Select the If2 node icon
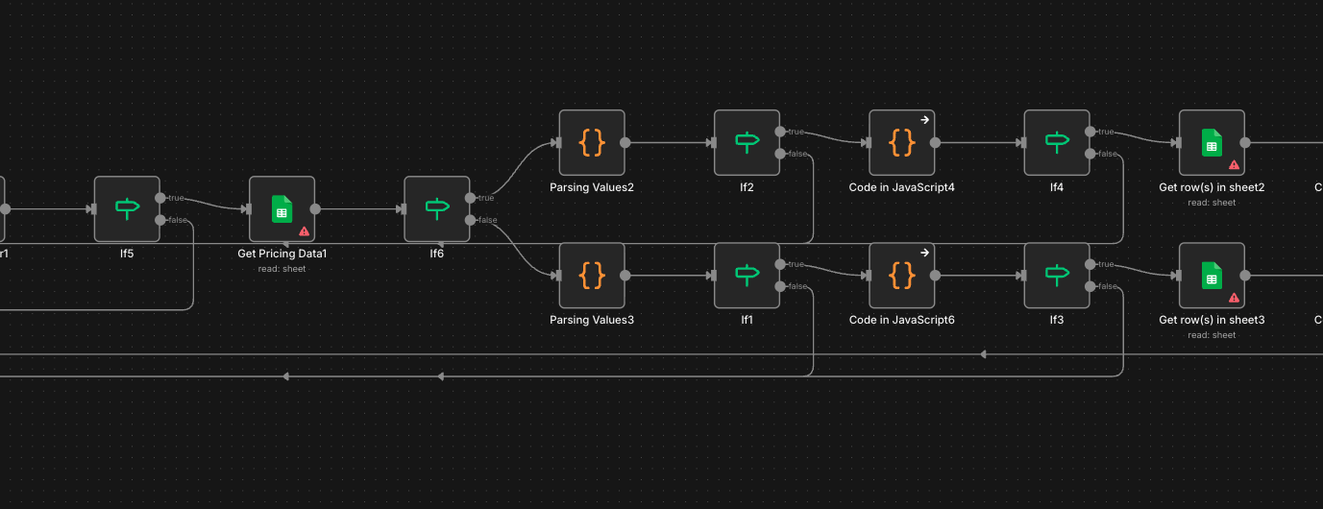This screenshot has width=1323, height=509. (x=747, y=142)
